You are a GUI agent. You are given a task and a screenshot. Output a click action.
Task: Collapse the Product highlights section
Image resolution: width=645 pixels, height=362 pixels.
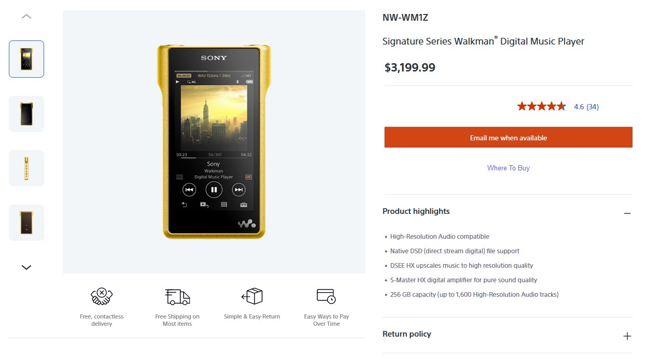coord(627,213)
